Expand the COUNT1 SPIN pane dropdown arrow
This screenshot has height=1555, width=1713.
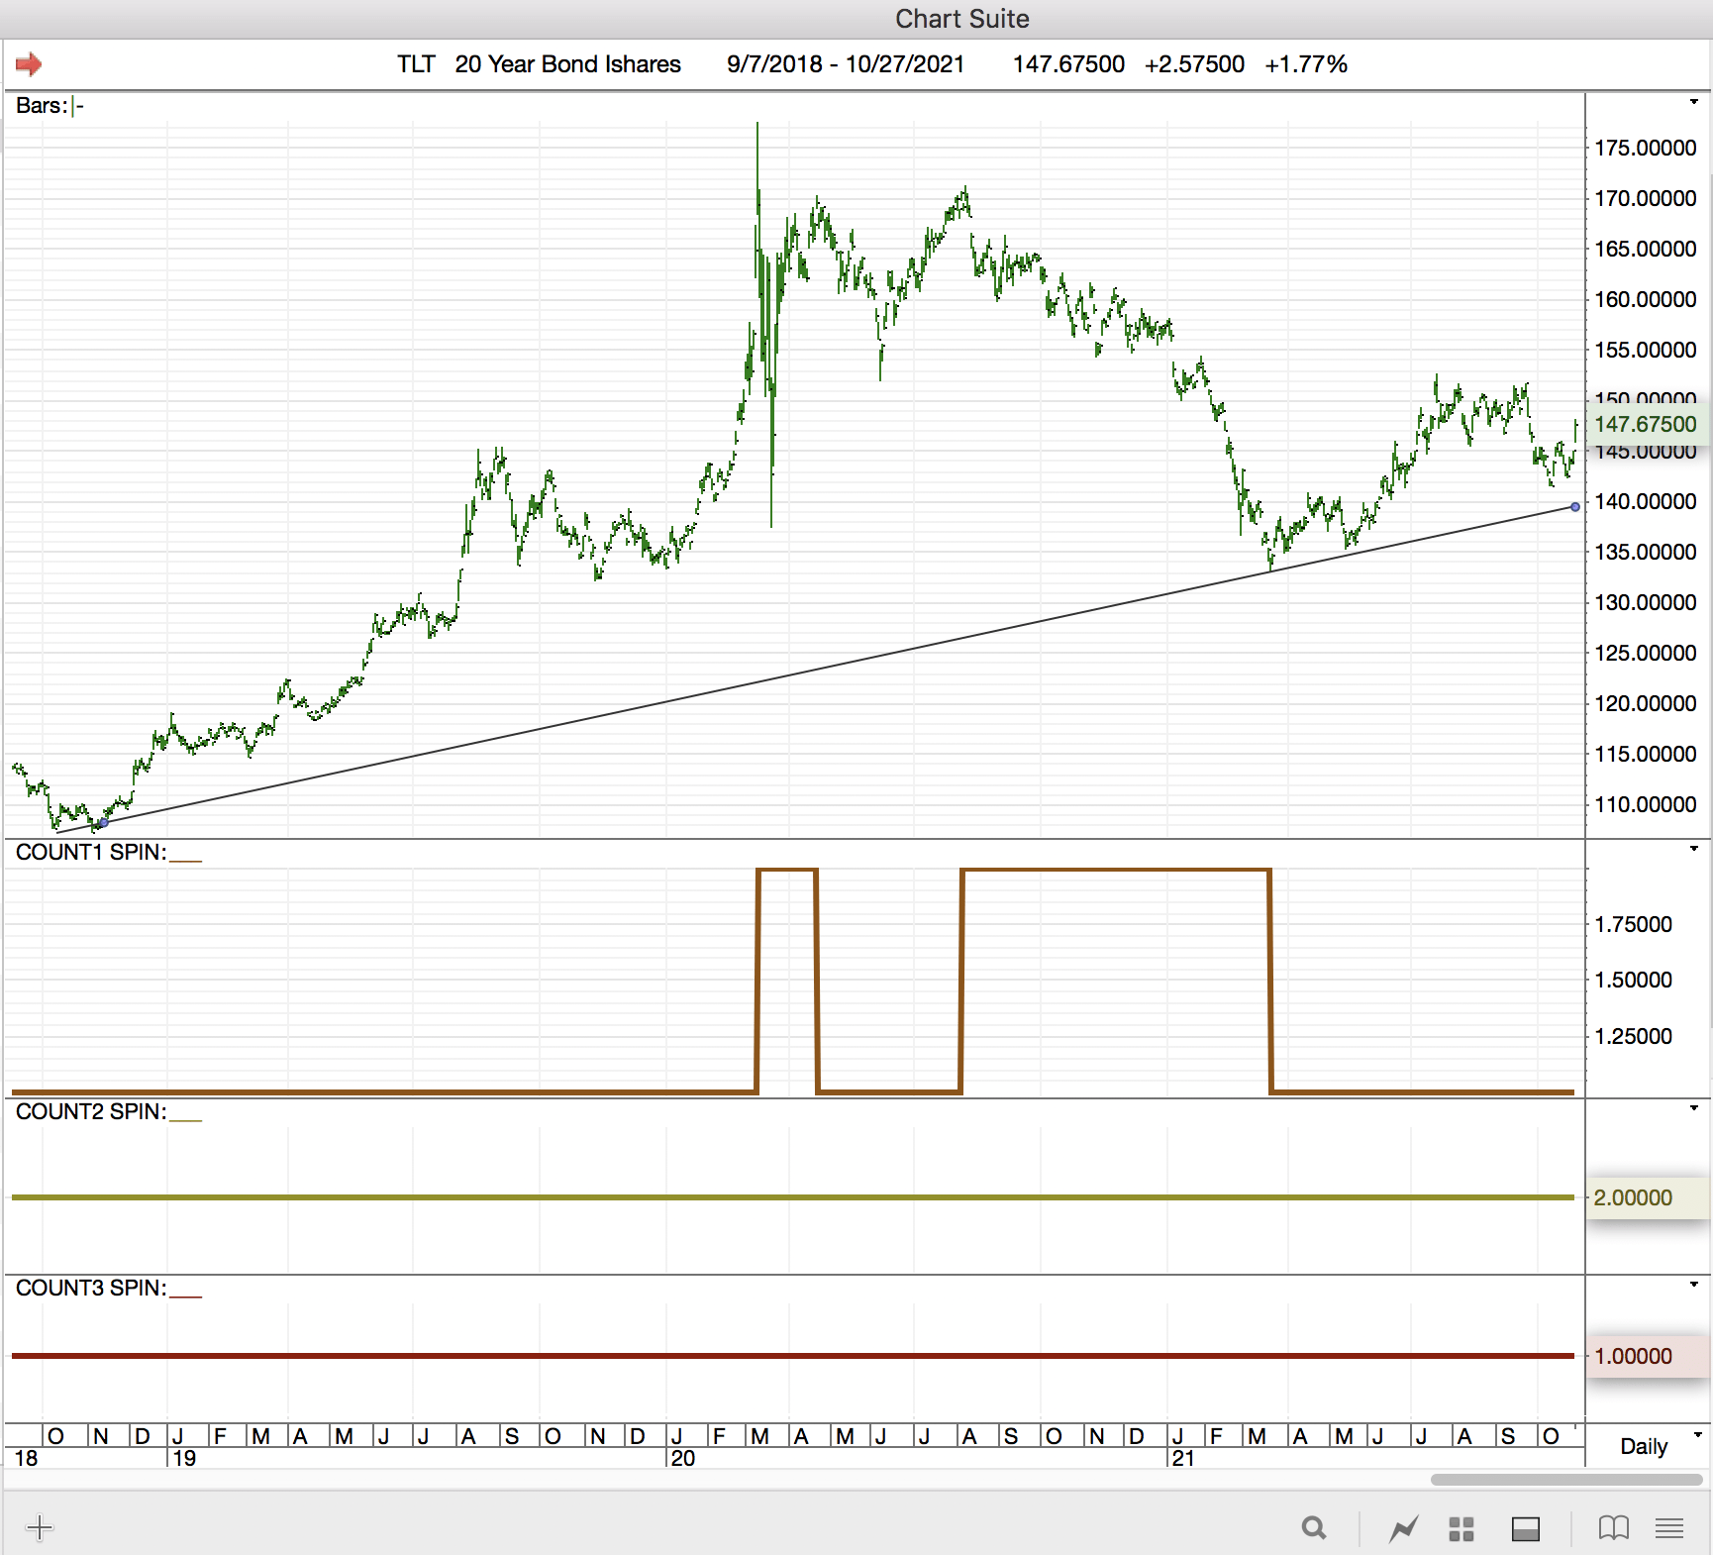point(1694,849)
